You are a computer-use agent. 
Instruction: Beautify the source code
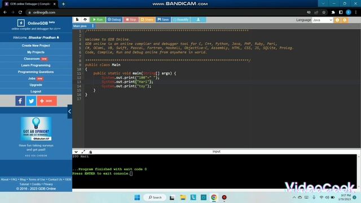click(x=180, y=20)
